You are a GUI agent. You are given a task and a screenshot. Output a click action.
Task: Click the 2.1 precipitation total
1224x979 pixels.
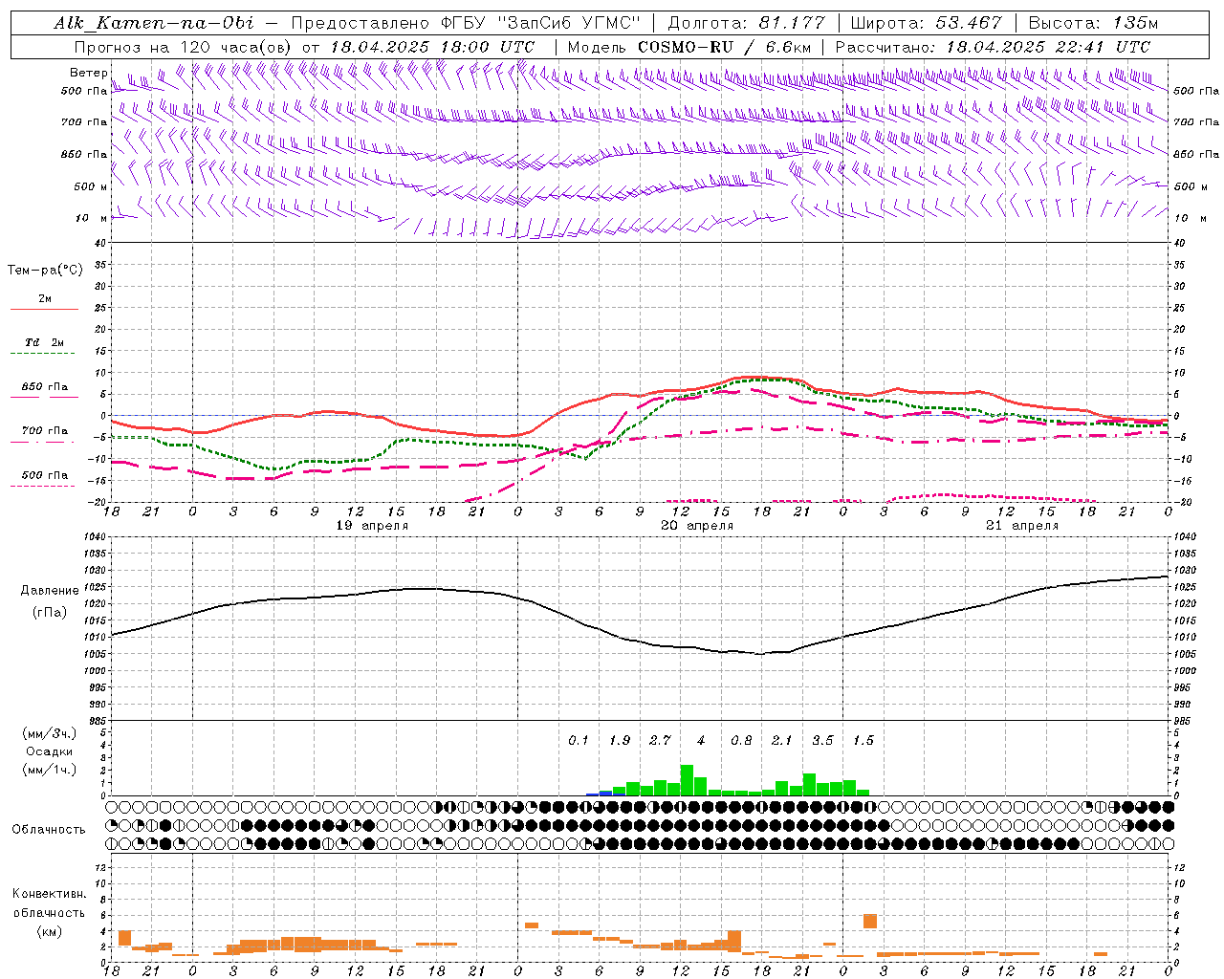[782, 741]
